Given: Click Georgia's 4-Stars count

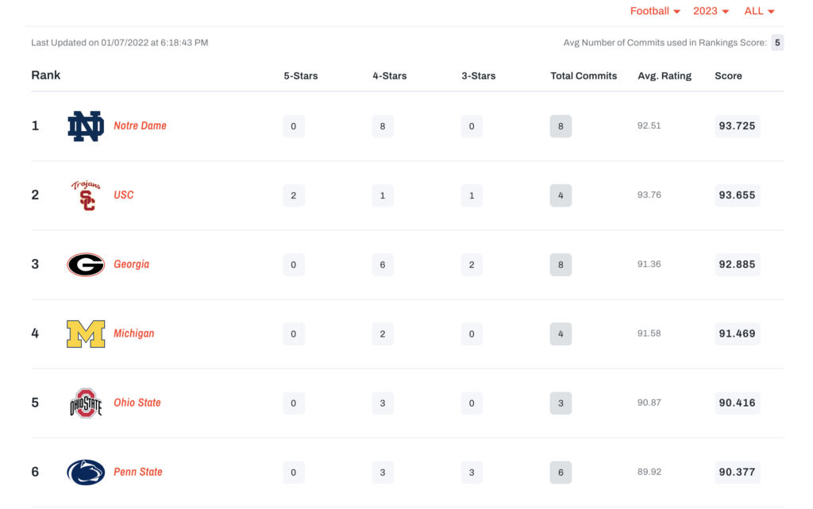Looking at the screenshot, I should tap(383, 264).
